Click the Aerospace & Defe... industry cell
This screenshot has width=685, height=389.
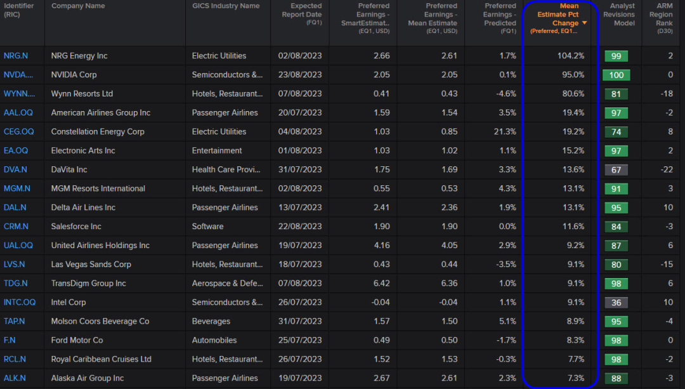click(x=228, y=283)
